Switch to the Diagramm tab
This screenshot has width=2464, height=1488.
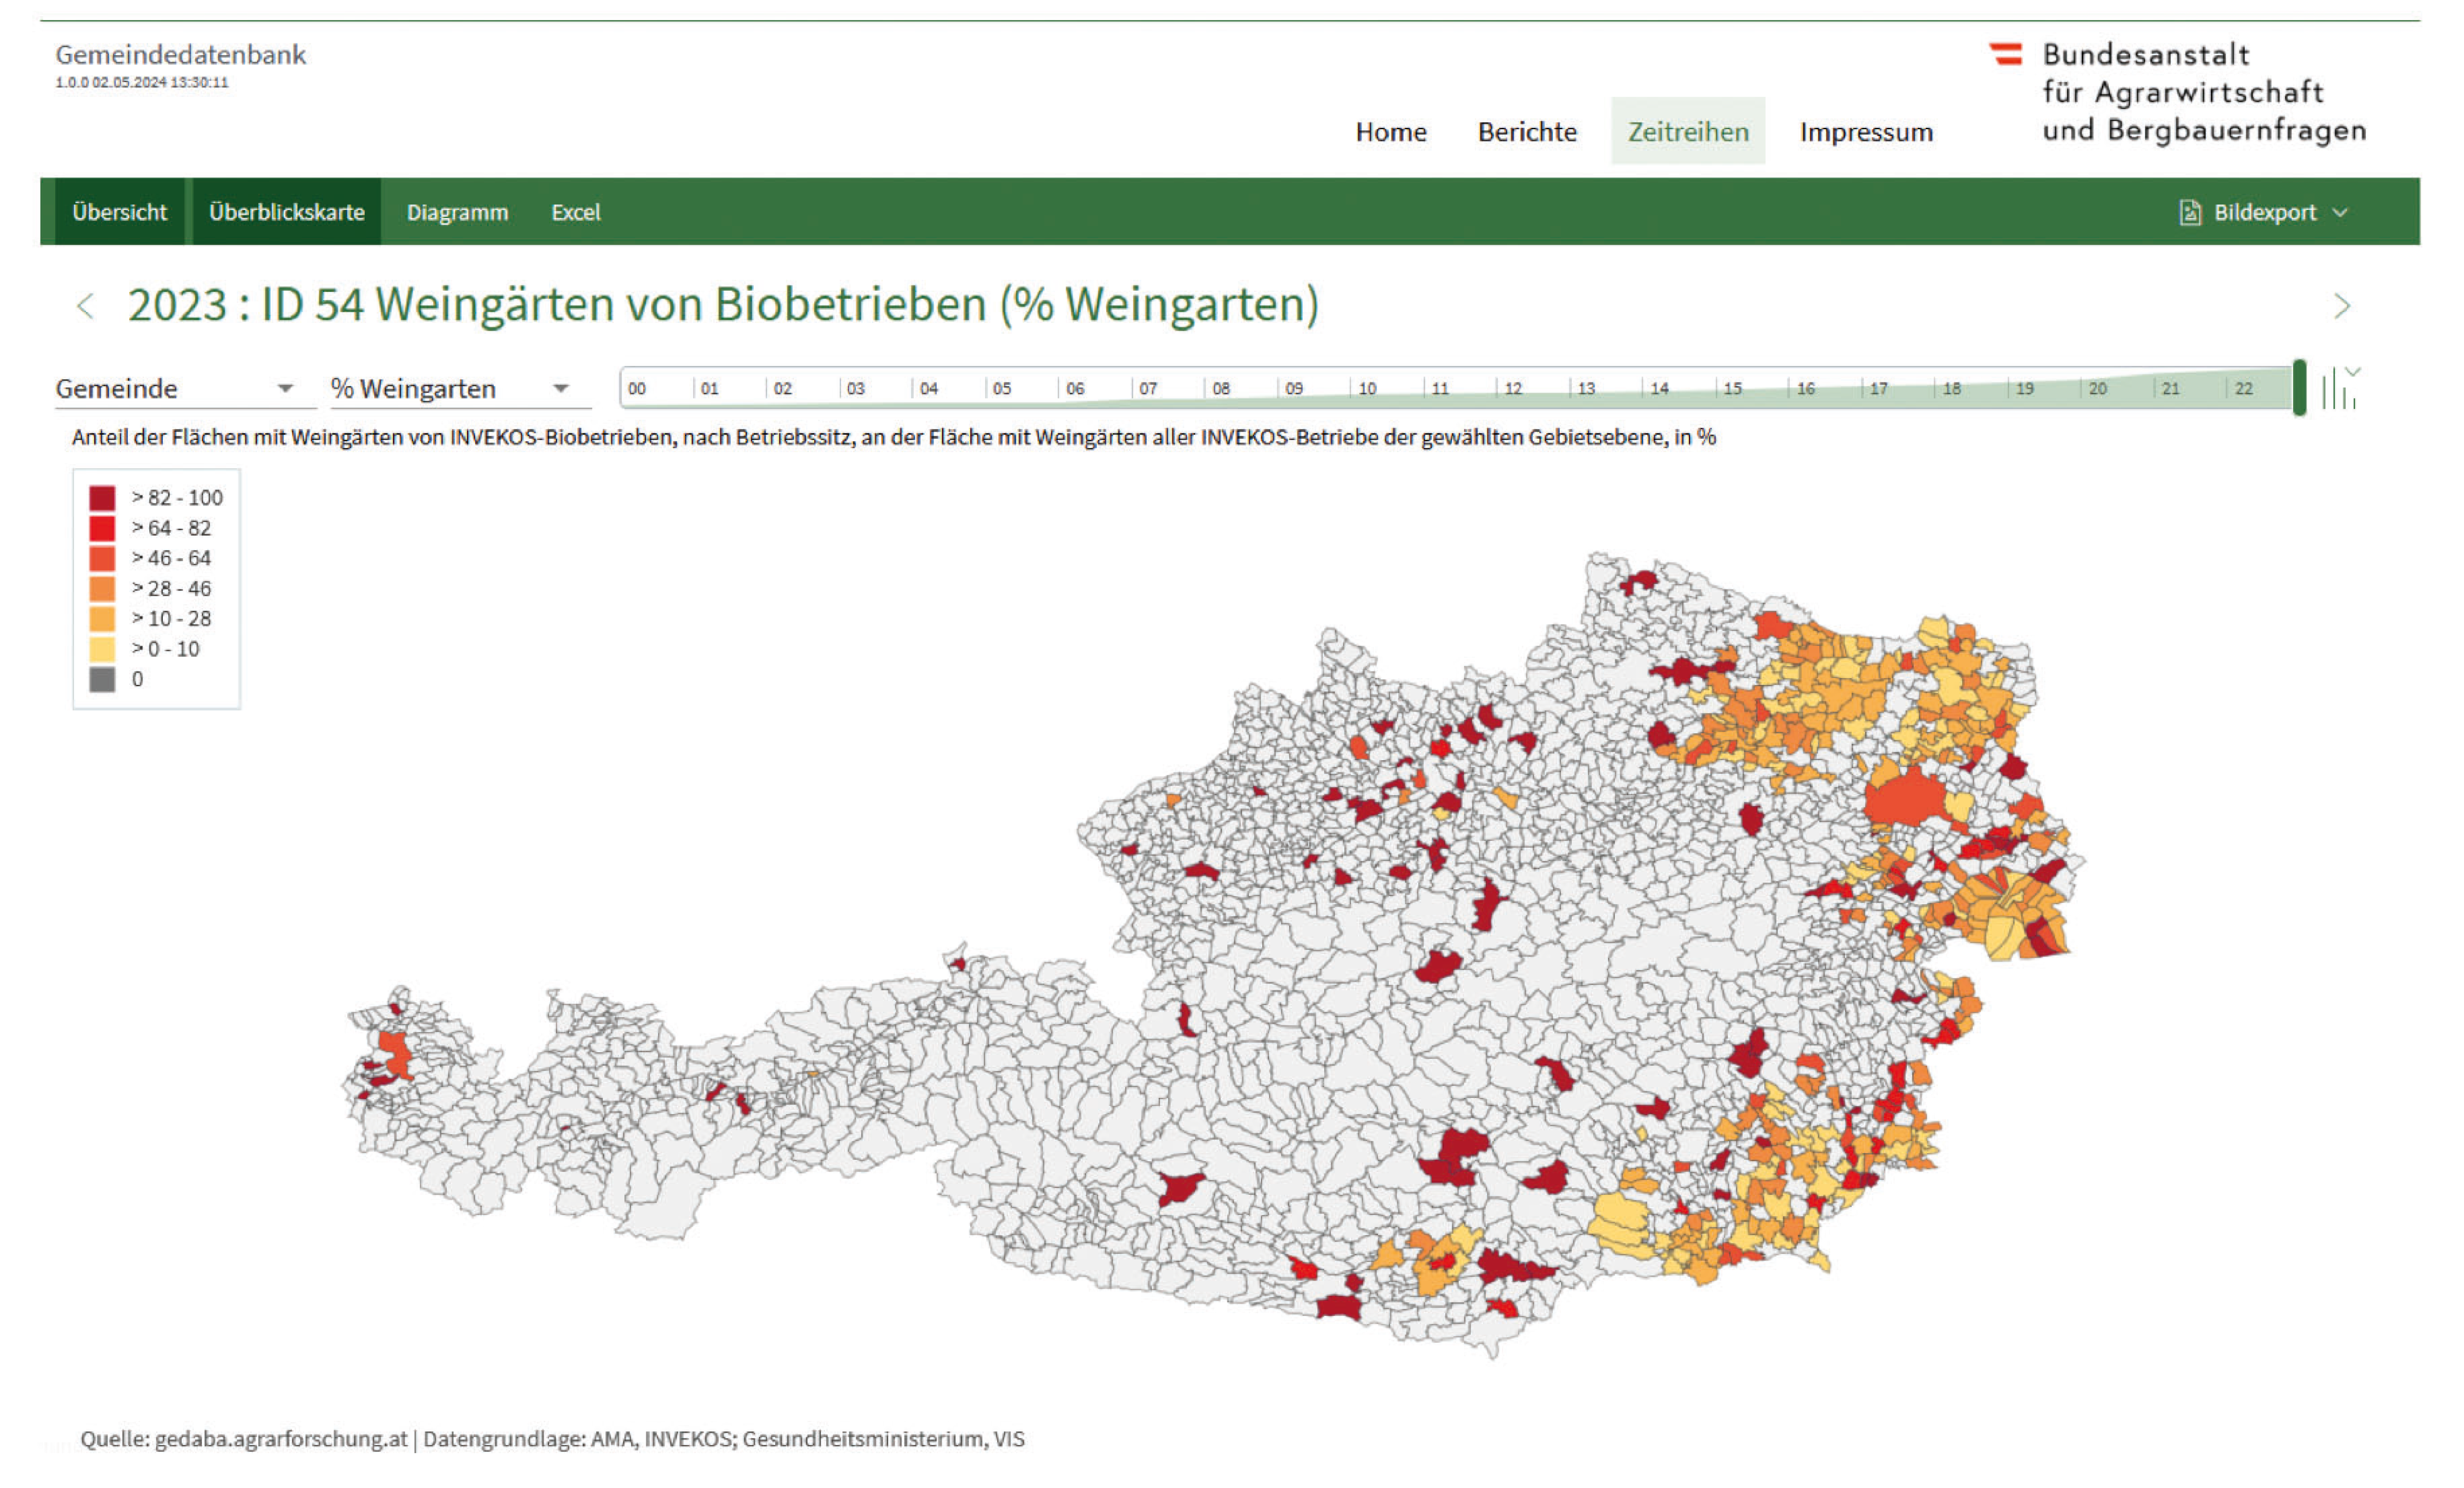click(x=457, y=212)
